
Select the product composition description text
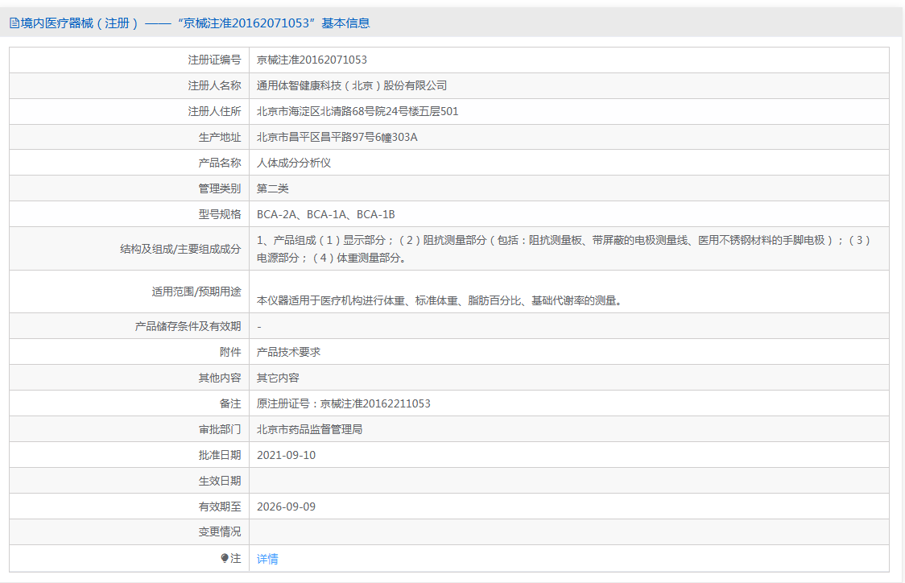tap(564, 249)
